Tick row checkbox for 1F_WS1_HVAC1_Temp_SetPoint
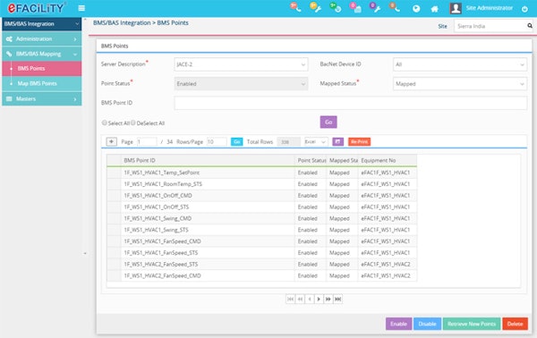Screen dimensions: 537x338 114,173
